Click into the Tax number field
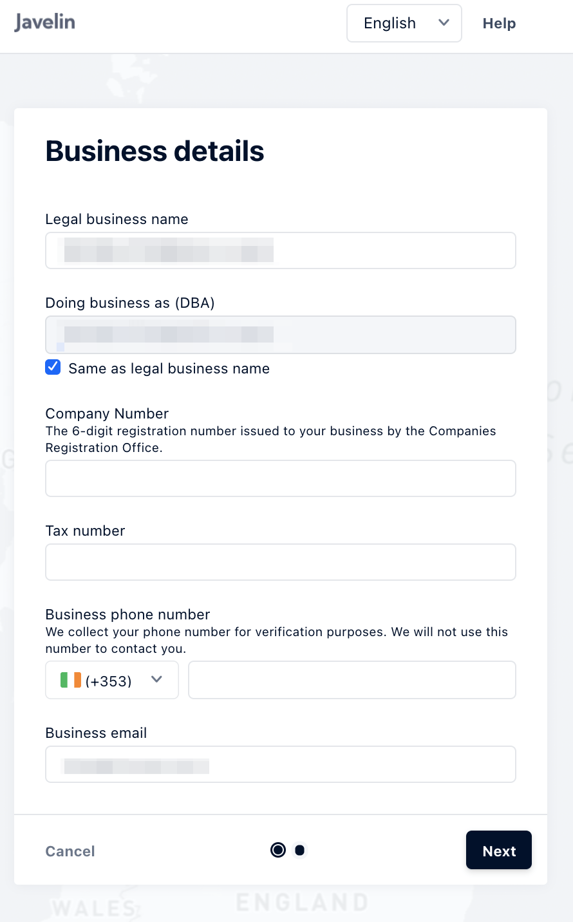The image size is (573, 922). [281, 562]
